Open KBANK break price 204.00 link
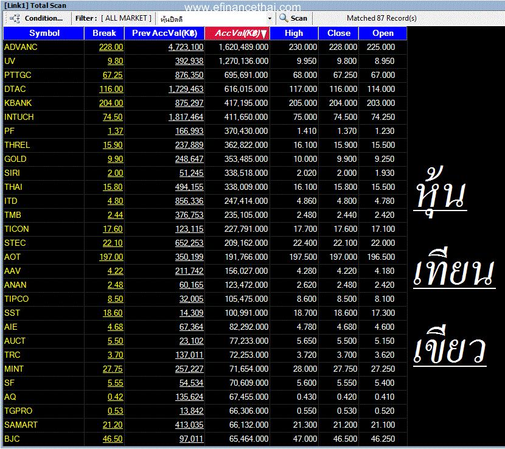The image size is (505, 449). [111, 103]
